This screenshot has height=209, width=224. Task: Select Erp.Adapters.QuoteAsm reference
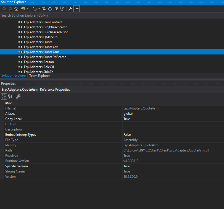[42, 52]
